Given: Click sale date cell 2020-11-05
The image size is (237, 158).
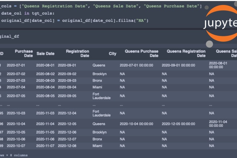Looking at the screenshot, I should [x=45, y=132].
